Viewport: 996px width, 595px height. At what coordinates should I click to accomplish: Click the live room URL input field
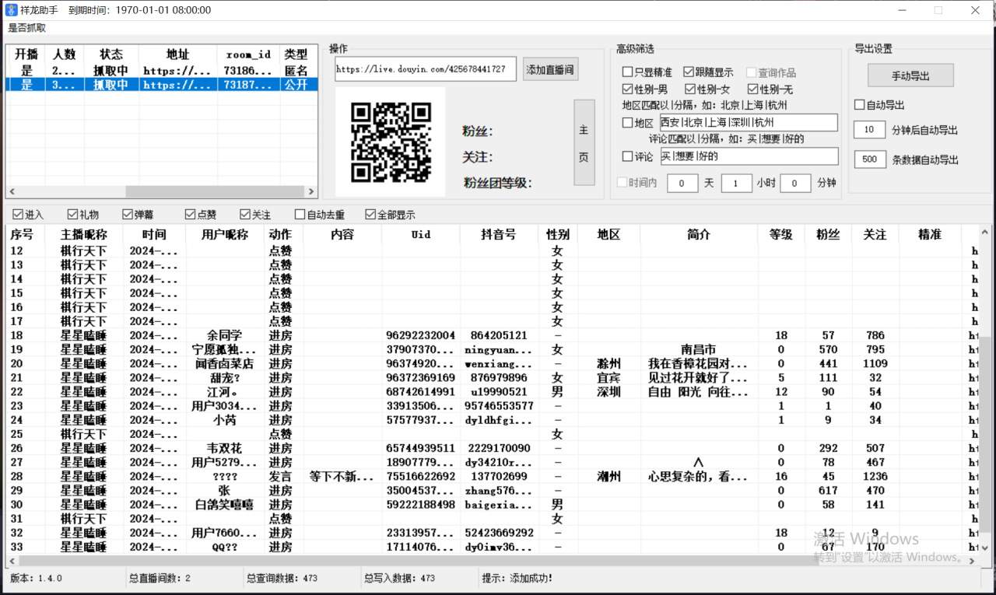[x=426, y=69]
